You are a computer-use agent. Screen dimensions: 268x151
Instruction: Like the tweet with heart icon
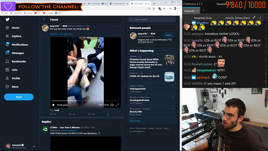tap(89, 114)
